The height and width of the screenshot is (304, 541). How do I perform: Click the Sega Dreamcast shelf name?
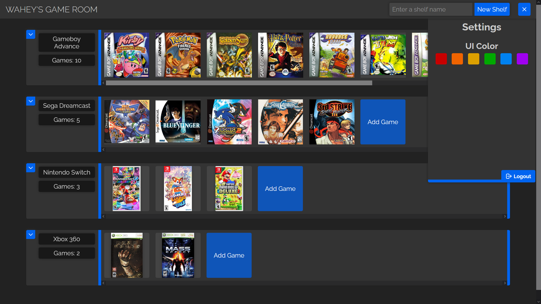coord(67,106)
